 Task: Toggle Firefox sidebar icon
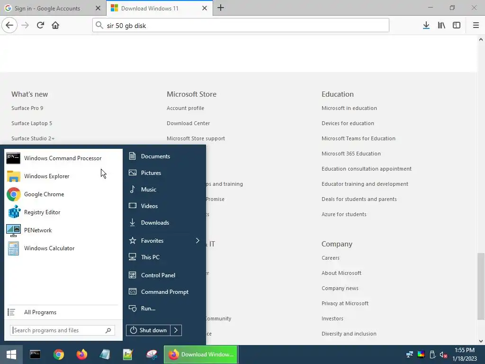point(457,26)
